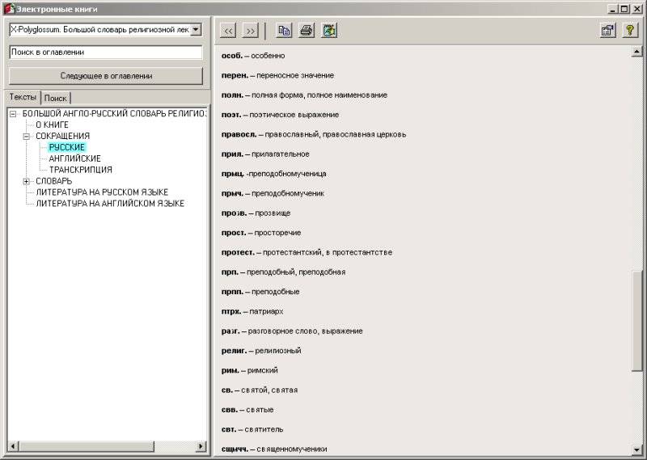Switch to the Поиск tab
The width and height of the screenshot is (647, 460).
[56, 98]
